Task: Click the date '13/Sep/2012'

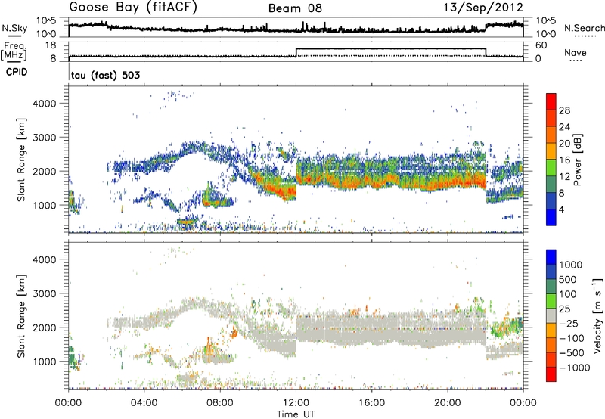Action: [x=483, y=8]
